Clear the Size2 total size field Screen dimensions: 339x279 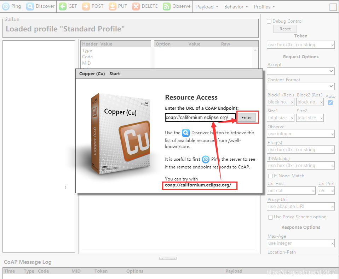(322, 118)
